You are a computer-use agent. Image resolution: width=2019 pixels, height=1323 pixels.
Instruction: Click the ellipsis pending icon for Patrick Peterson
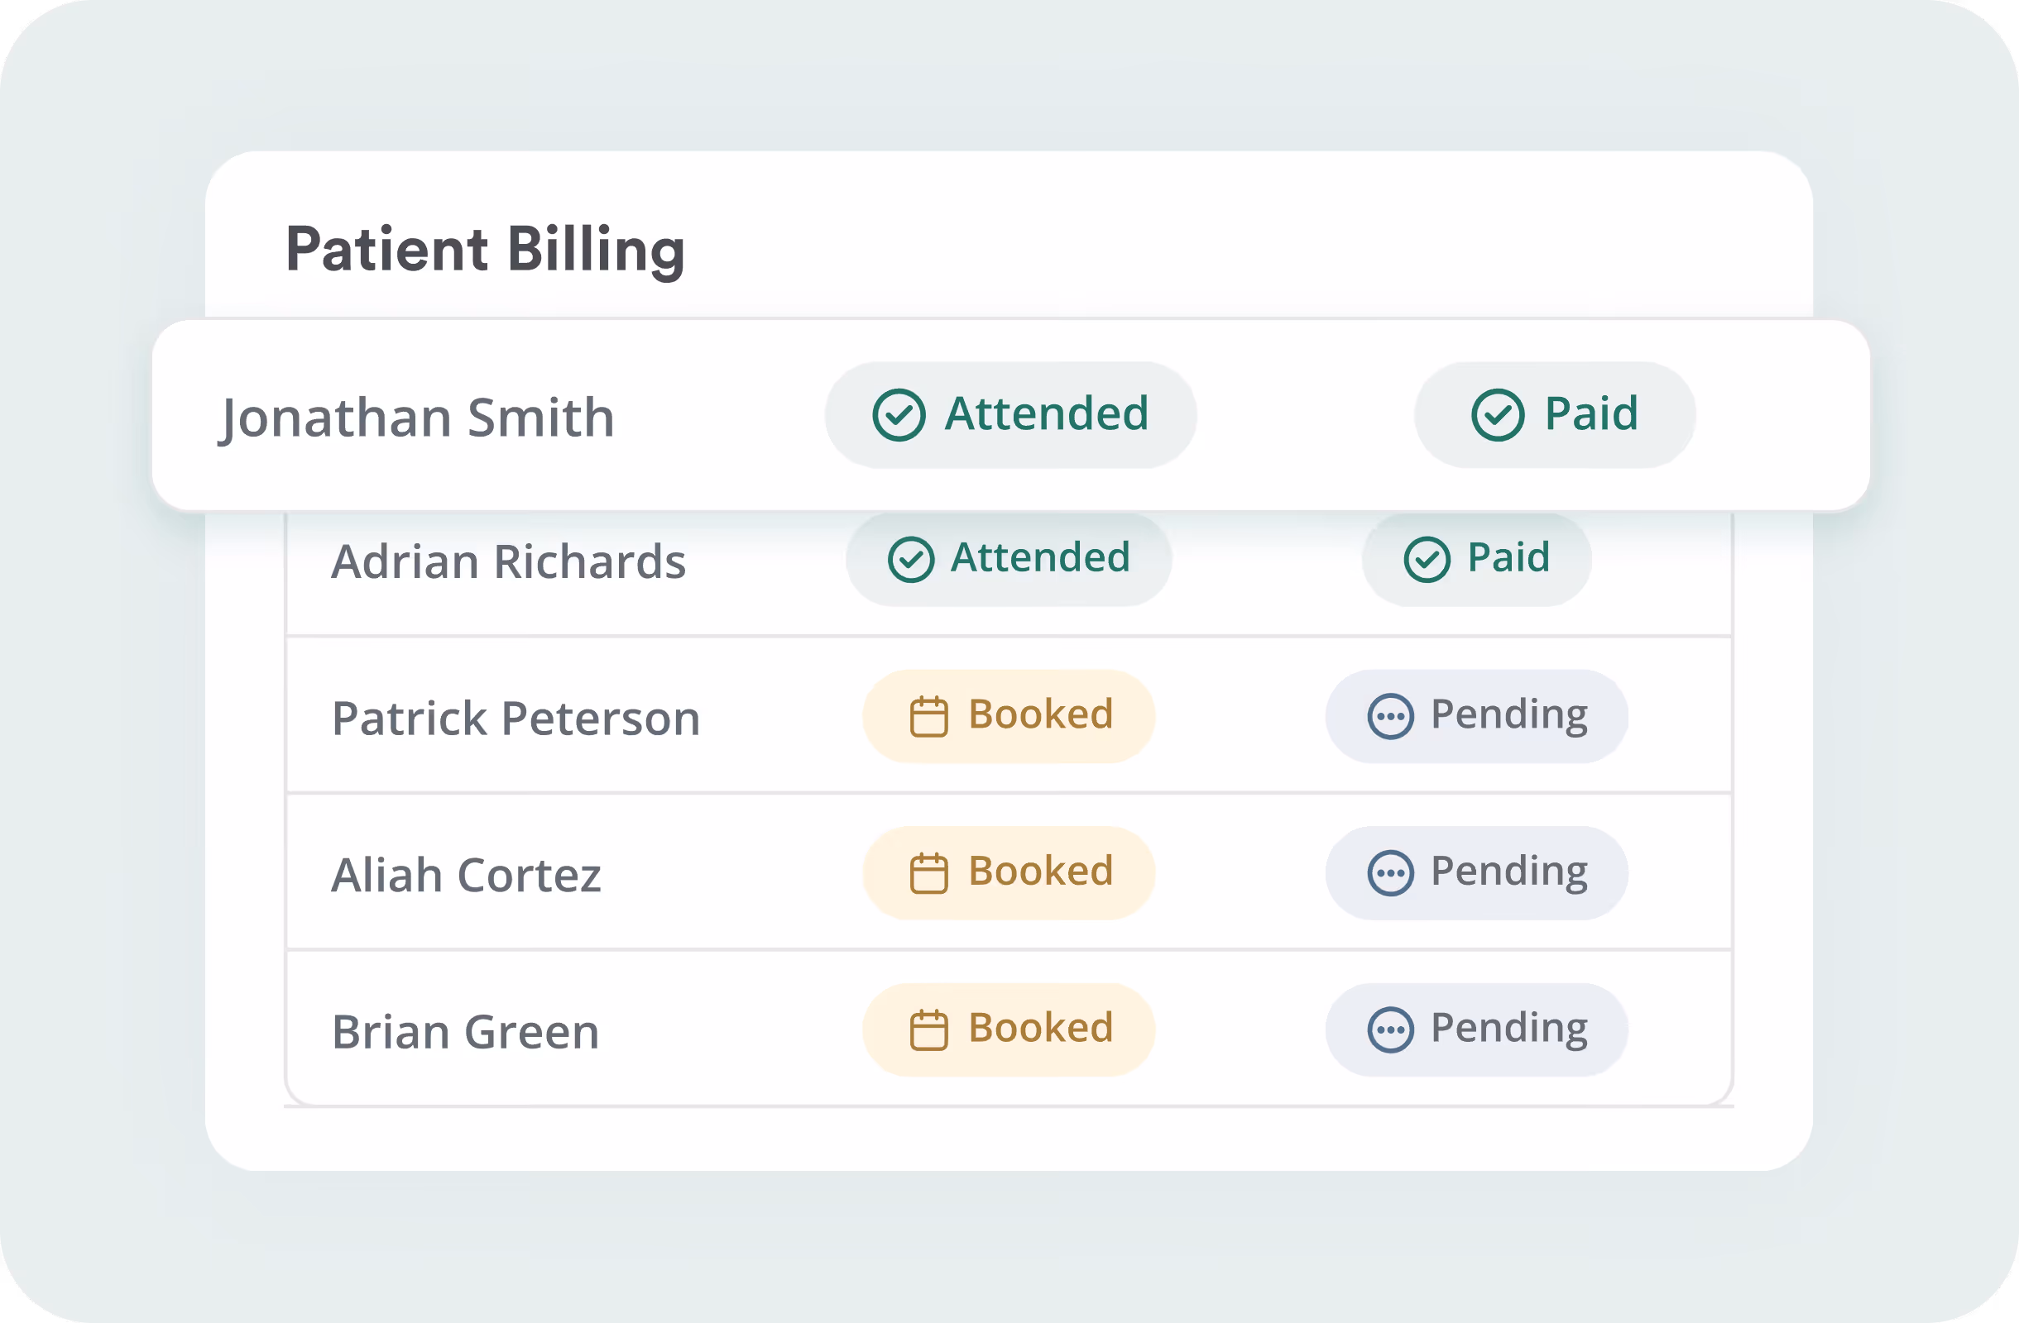coord(1390,717)
